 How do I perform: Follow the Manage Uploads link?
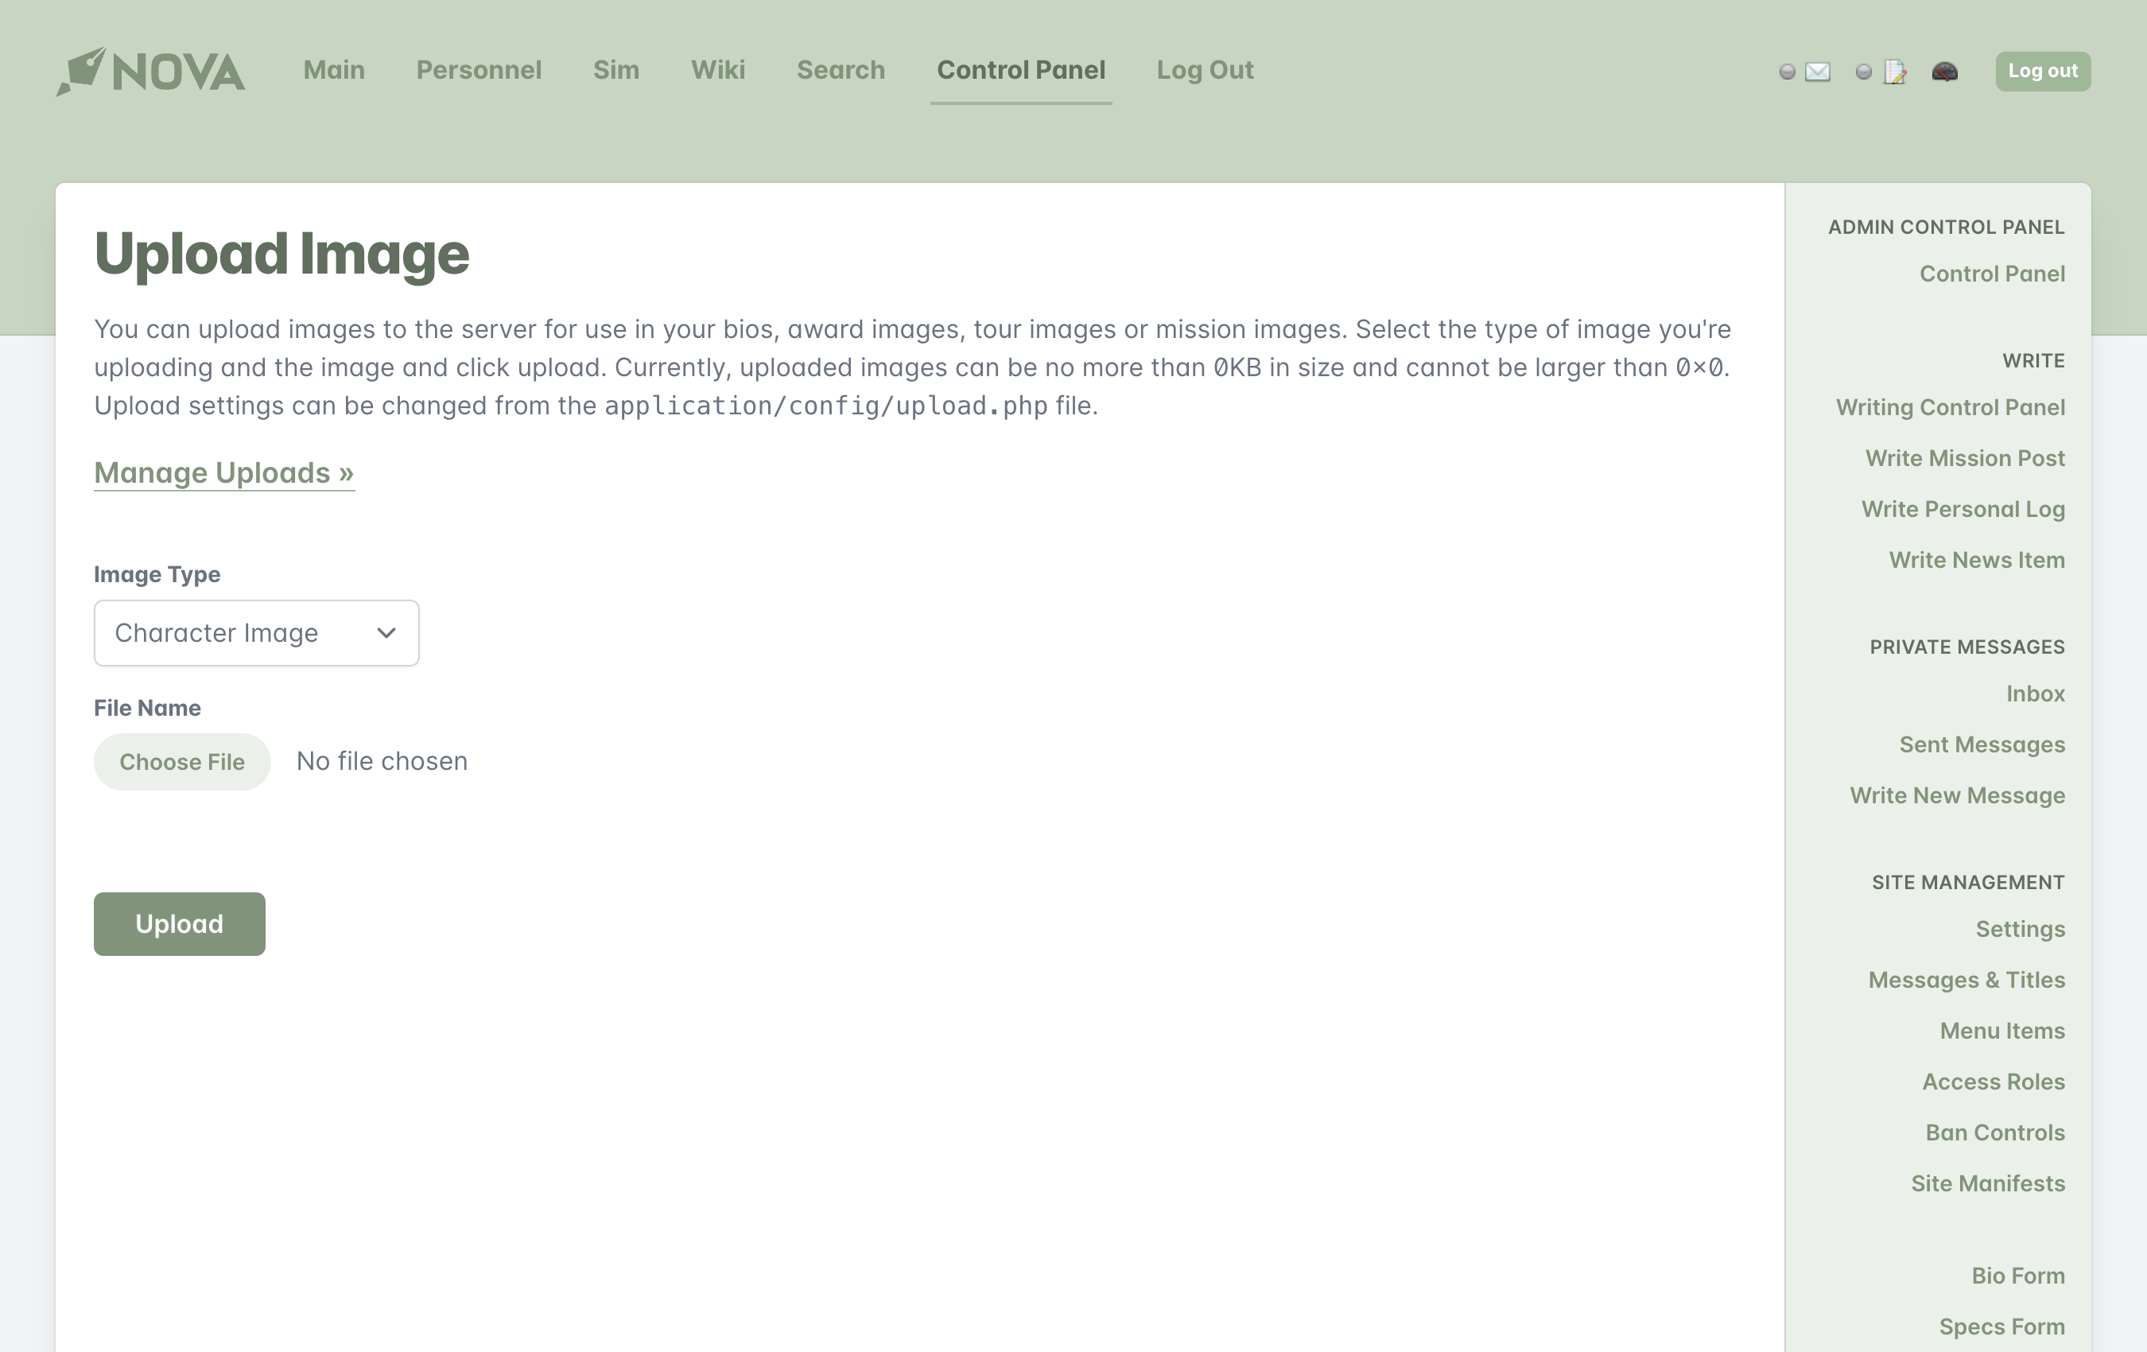(223, 472)
